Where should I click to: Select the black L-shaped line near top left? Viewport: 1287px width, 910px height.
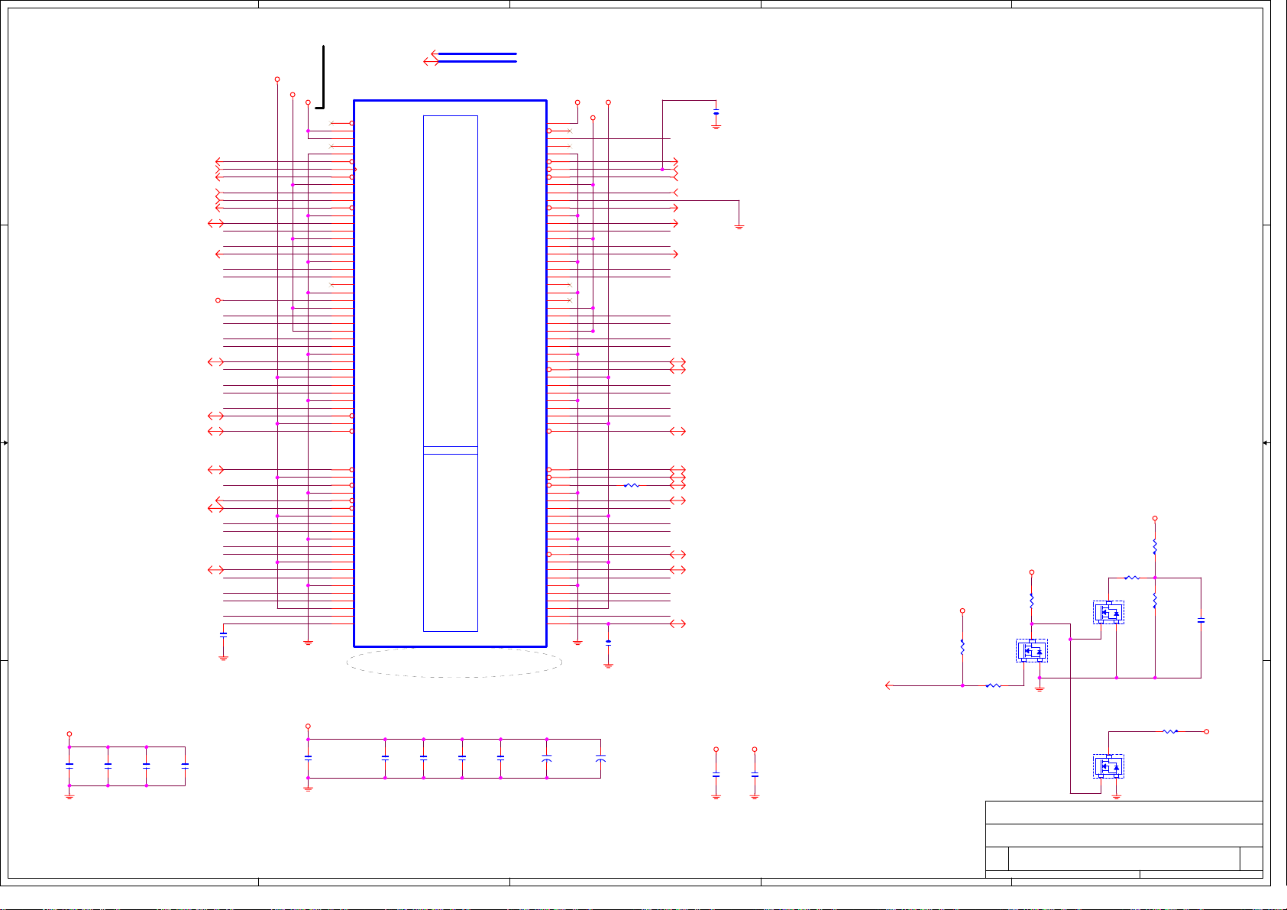(324, 77)
